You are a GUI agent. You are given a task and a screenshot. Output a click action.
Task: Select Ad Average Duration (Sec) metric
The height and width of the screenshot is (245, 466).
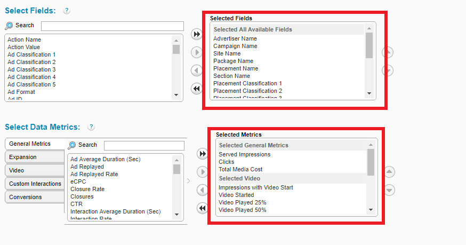click(x=105, y=159)
